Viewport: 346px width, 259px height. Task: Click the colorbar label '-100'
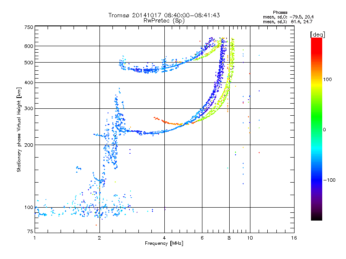(x=329, y=180)
